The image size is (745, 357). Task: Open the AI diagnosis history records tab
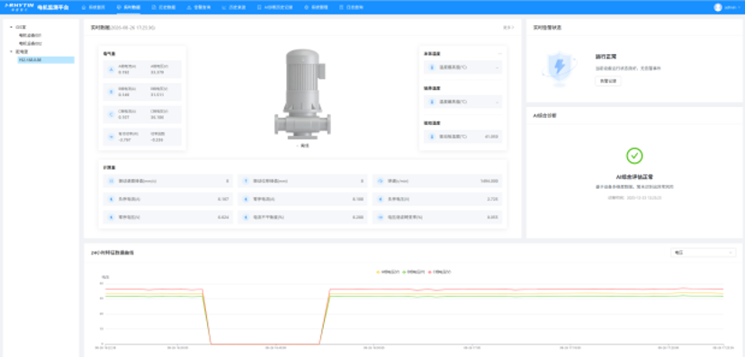point(274,7)
